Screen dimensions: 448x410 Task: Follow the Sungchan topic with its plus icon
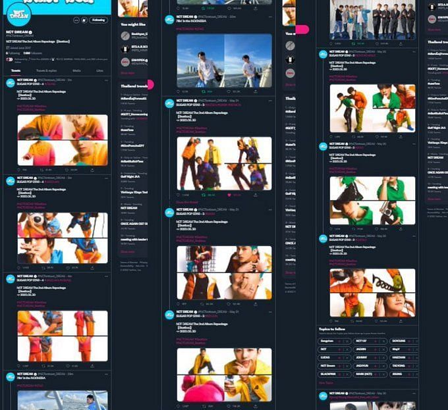pyautogui.click(x=340, y=342)
